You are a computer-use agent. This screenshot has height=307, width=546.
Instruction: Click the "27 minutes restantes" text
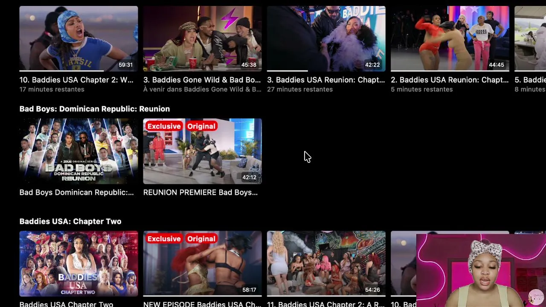pos(300,89)
